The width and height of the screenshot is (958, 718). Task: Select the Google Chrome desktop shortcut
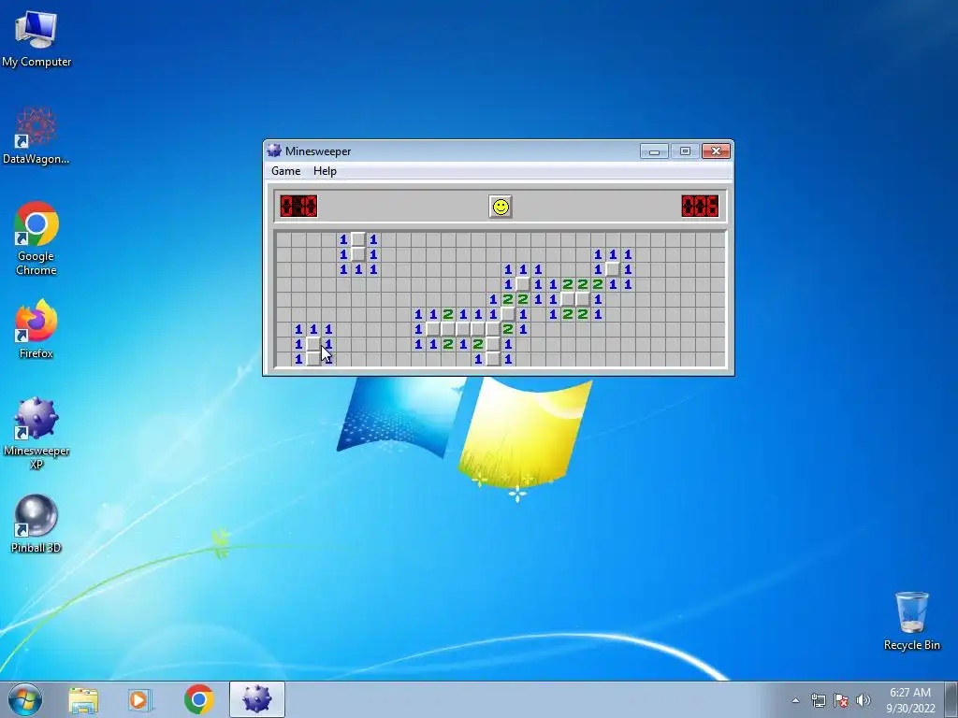pyautogui.click(x=36, y=238)
